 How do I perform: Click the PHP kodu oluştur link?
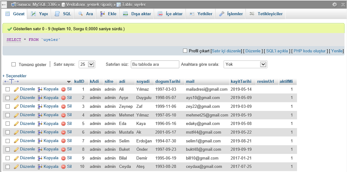click(309, 51)
